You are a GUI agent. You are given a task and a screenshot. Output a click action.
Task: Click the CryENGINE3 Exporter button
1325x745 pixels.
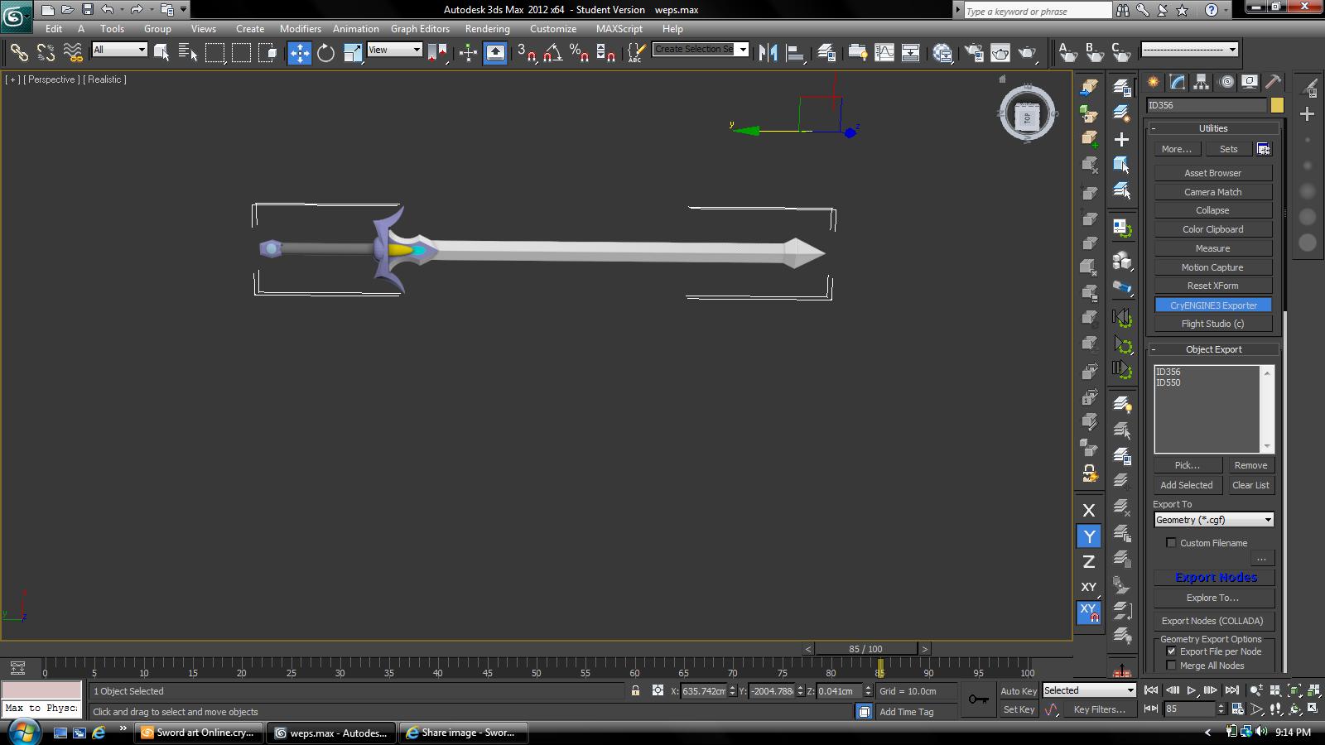[1213, 305]
